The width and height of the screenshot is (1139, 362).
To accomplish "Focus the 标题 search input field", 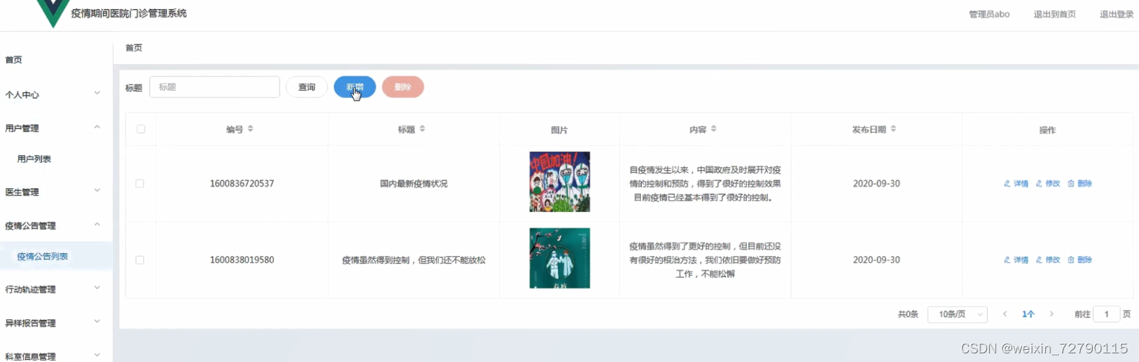I will click(x=215, y=87).
